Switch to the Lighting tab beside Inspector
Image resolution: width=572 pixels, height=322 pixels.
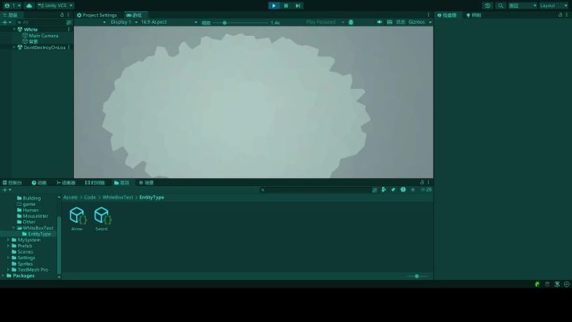[x=473, y=15]
